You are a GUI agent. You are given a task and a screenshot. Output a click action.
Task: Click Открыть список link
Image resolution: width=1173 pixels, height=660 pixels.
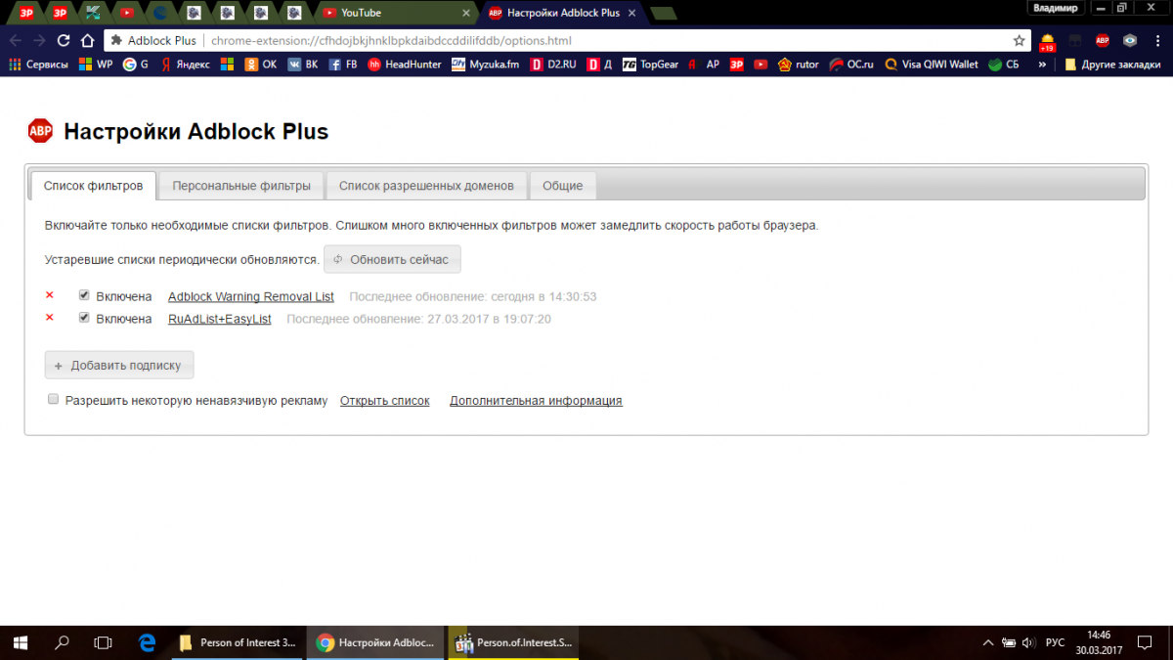click(385, 401)
